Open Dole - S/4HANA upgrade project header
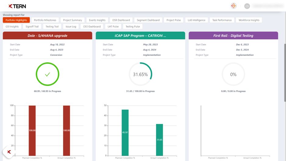This screenshot has height=161, width=286. [48, 36]
